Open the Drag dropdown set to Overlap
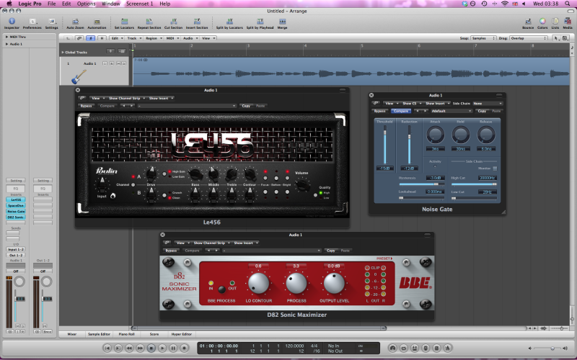577x360 pixels. click(x=529, y=38)
